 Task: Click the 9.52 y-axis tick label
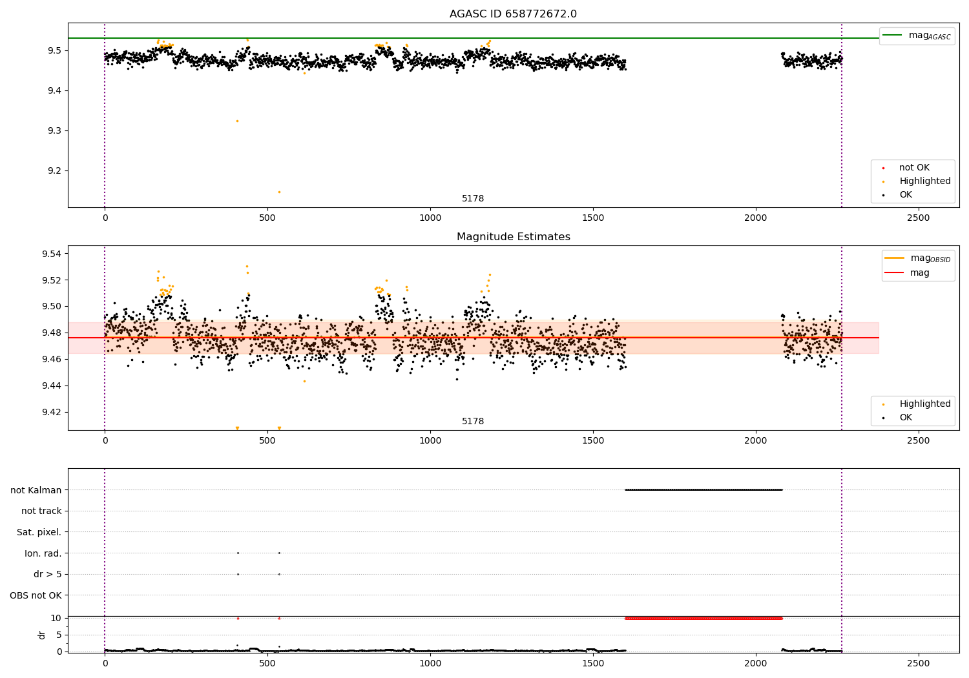coord(52,280)
